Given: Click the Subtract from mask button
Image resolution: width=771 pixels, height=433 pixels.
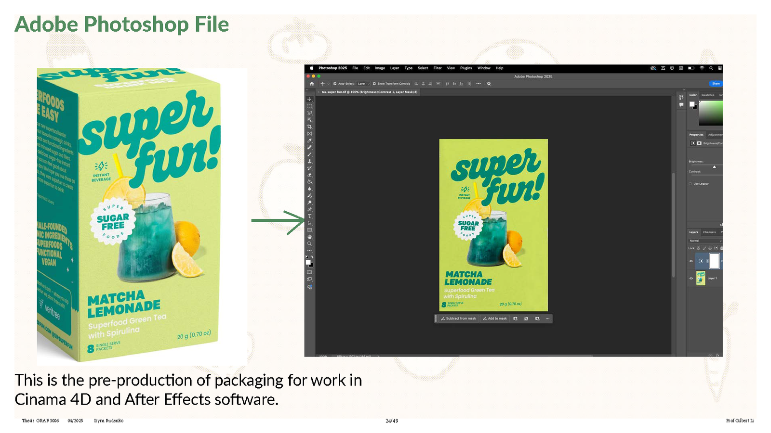Looking at the screenshot, I should click(458, 318).
